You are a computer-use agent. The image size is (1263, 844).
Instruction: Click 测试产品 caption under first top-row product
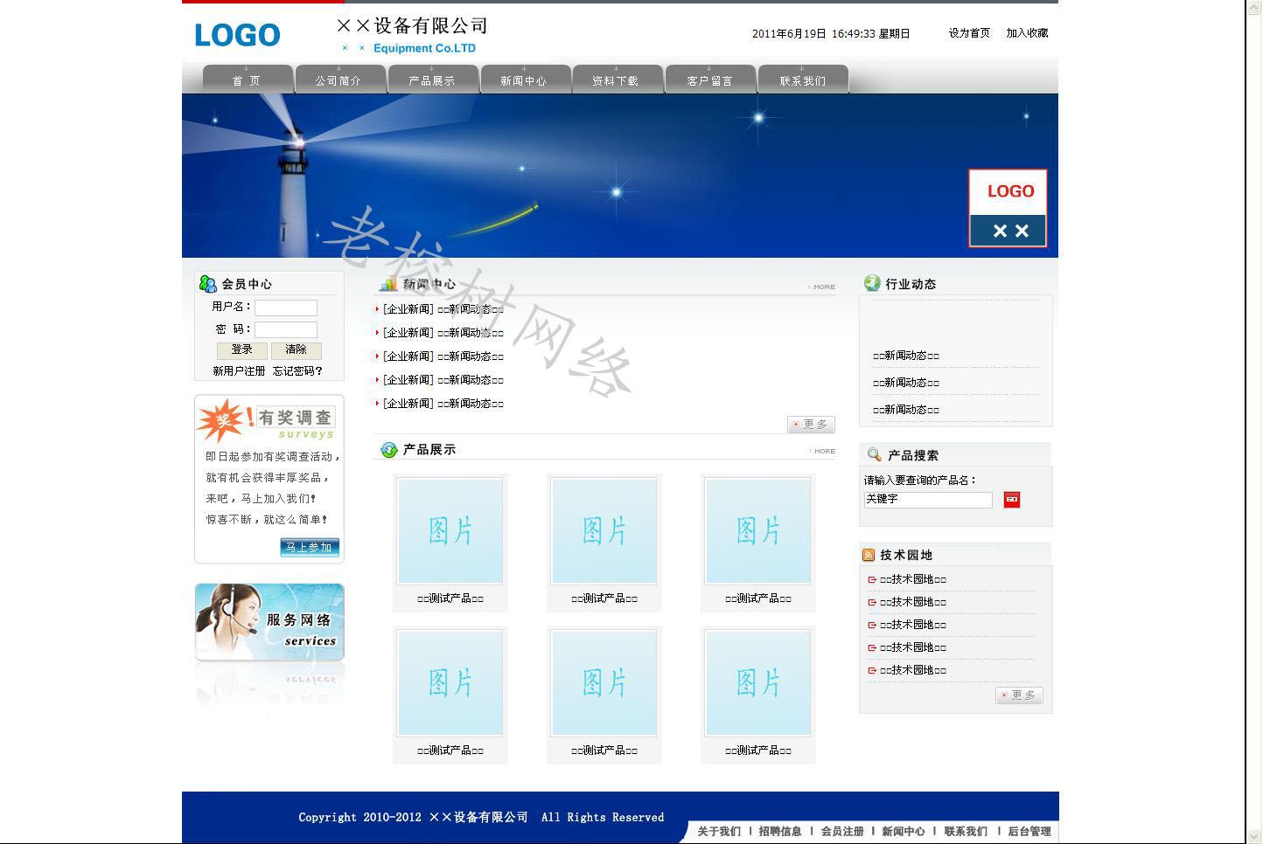tap(450, 598)
